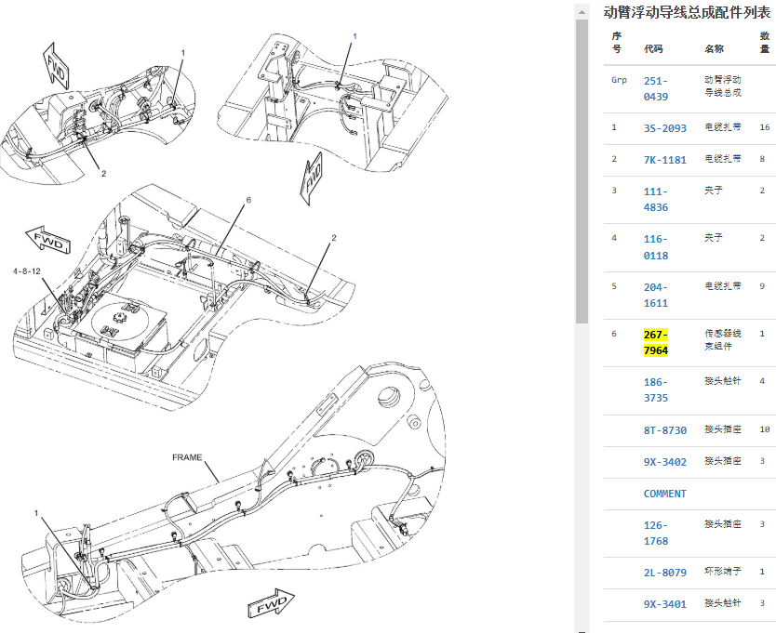This screenshot has height=633, width=776.
Task: Open part code 126-1768 link
Action: (x=656, y=534)
